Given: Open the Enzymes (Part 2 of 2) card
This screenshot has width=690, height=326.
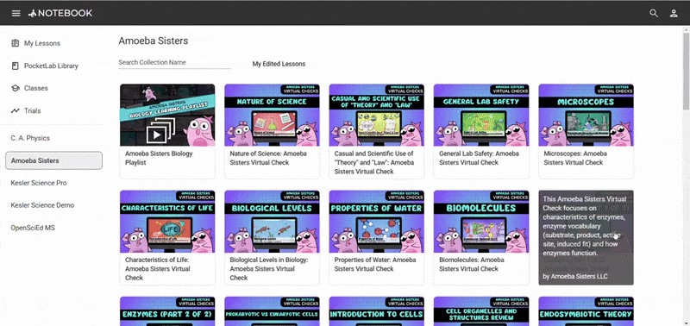Looking at the screenshot, I should (167, 311).
